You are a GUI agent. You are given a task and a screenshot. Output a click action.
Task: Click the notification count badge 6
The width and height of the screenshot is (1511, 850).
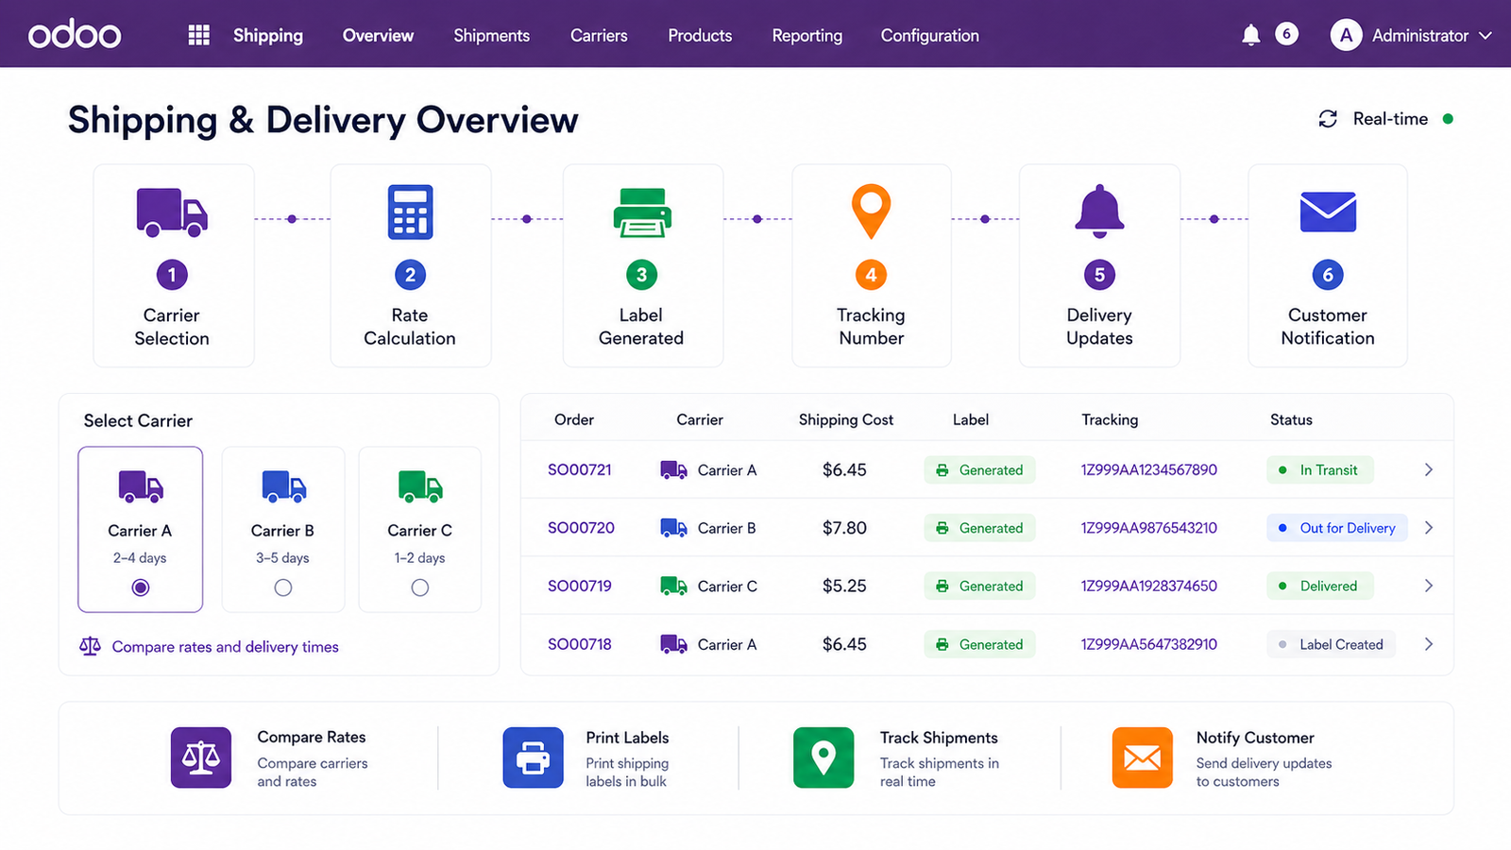[x=1286, y=34]
